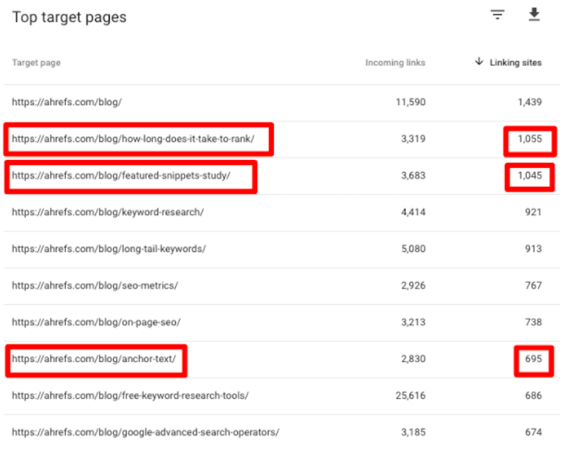
Task: Select incoming links value 5,080
Action: coord(413,249)
